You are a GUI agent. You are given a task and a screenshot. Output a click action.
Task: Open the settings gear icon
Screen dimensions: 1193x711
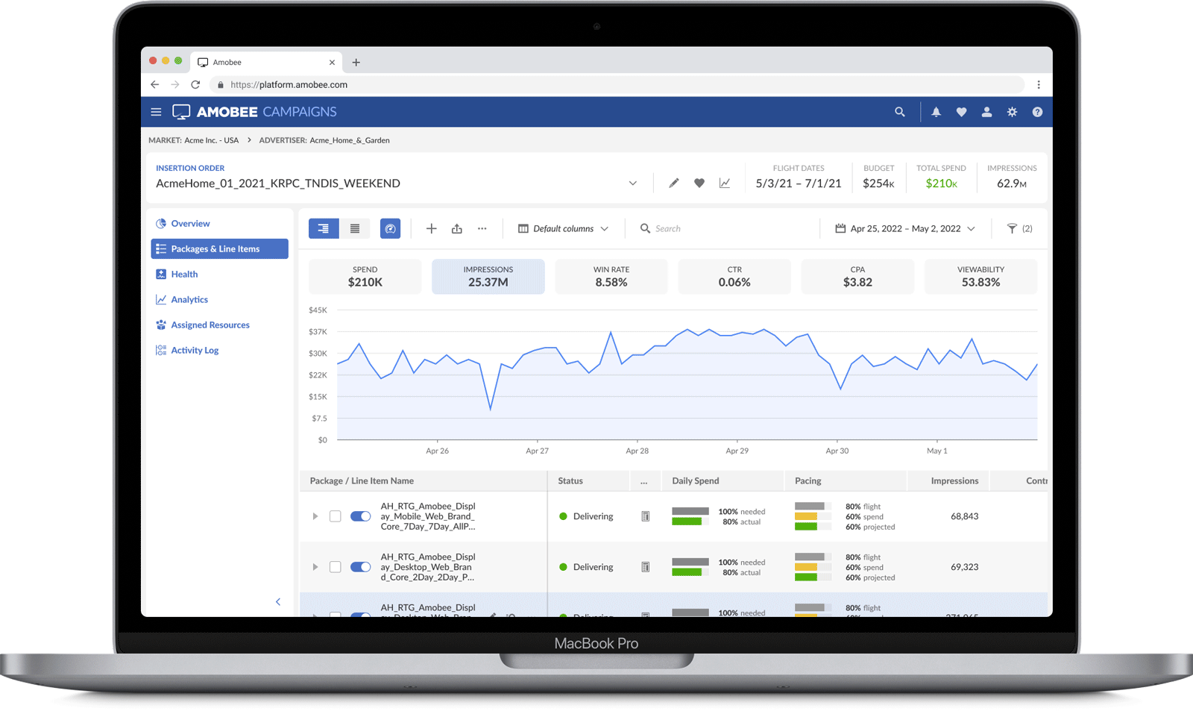1012,112
